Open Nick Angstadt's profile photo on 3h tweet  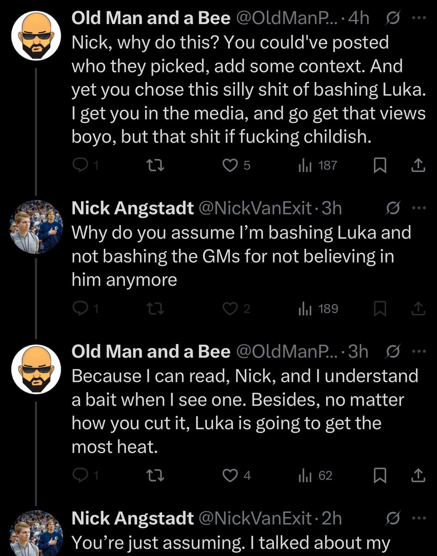[x=37, y=227]
